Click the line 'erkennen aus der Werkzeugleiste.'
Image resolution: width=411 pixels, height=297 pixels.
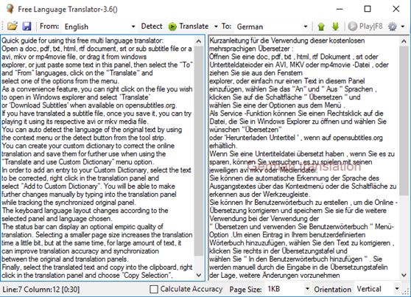coord(259,195)
